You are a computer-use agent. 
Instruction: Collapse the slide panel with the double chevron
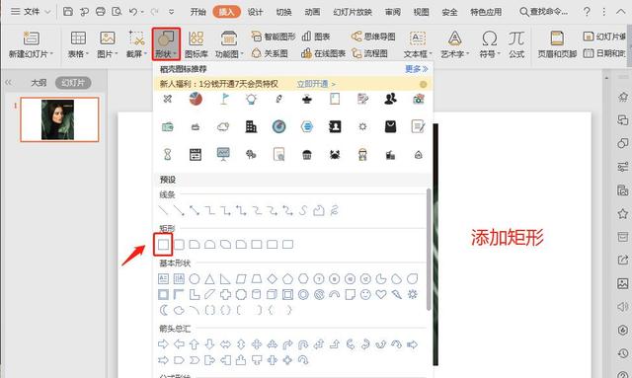pyautogui.click(x=9, y=83)
